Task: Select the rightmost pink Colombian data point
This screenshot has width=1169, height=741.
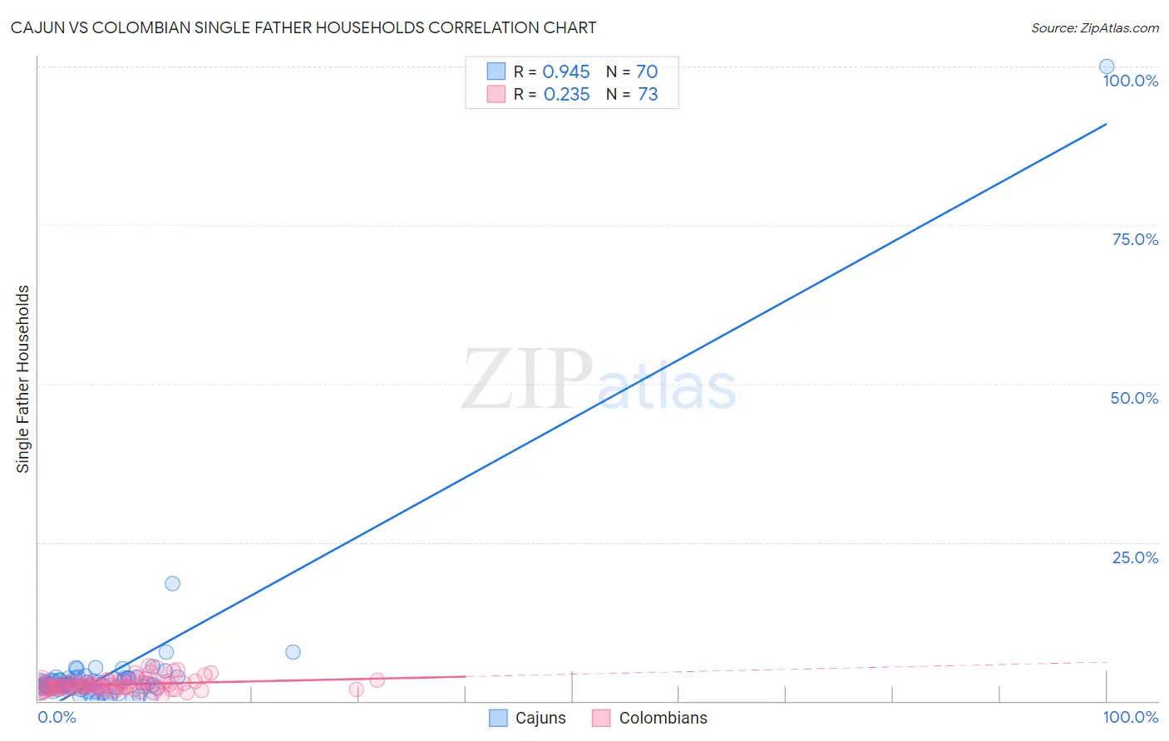Action: pyautogui.click(x=377, y=680)
